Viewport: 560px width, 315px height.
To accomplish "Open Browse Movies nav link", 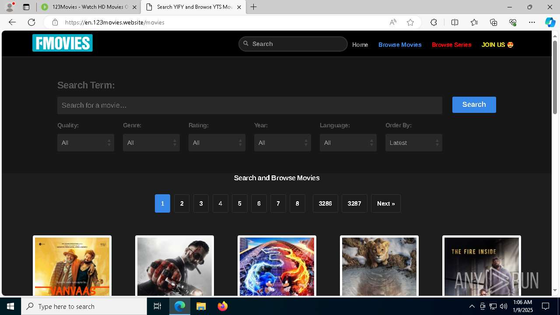I will (400, 45).
